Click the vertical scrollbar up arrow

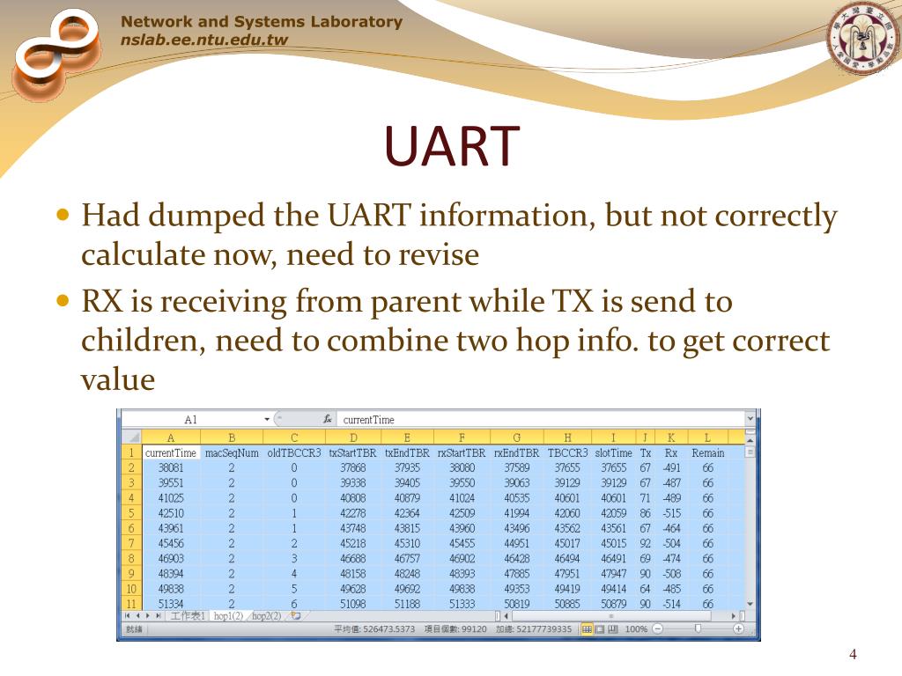point(750,440)
